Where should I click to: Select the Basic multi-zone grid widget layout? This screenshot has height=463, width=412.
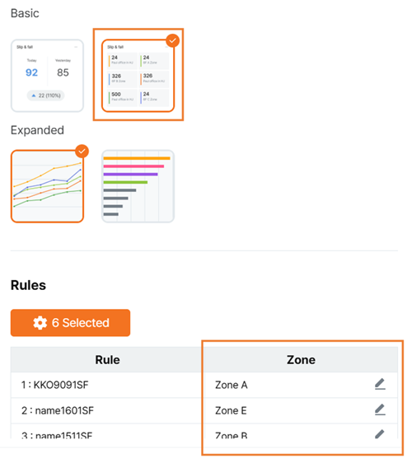point(138,76)
